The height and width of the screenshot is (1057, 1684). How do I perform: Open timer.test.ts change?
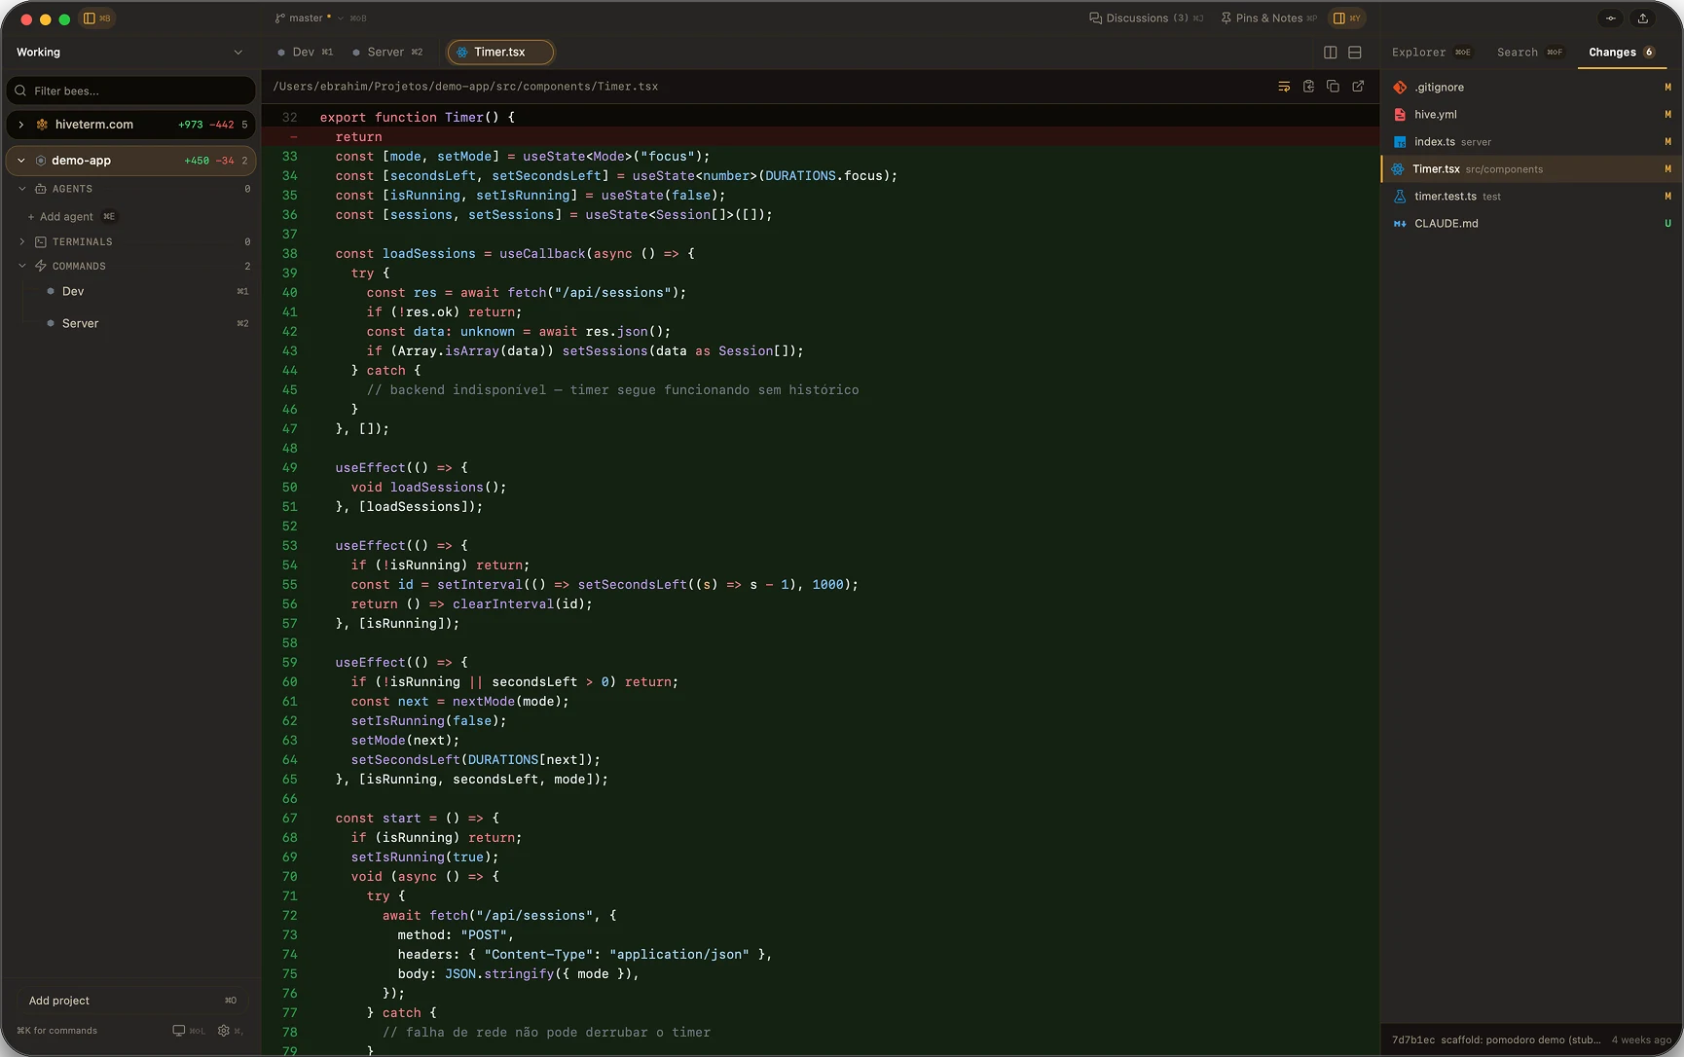(1531, 197)
